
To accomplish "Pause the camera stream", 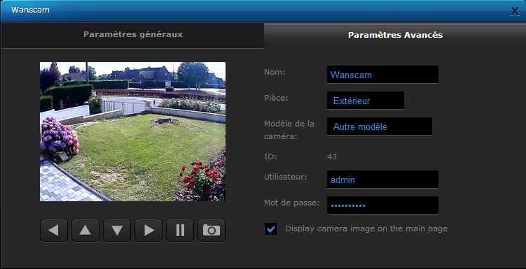I will pyautogui.click(x=180, y=230).
